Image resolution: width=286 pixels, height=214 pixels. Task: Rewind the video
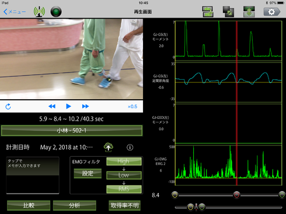52,106
